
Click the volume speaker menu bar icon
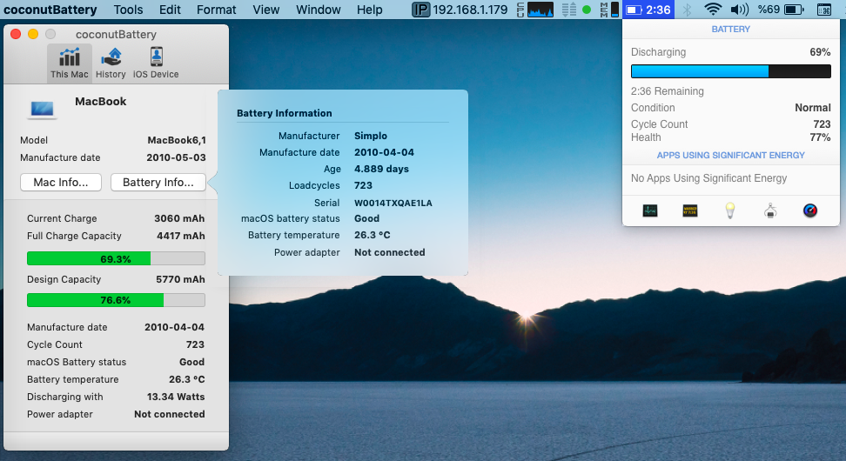click(739, 10)
